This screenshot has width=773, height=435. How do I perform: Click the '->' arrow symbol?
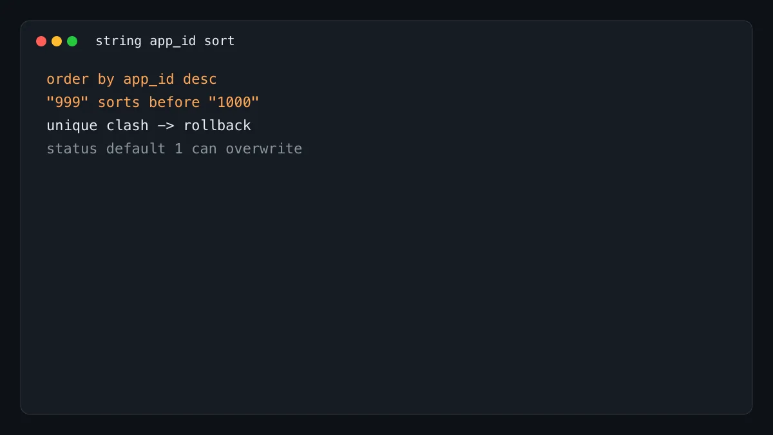pyautogui.click(x=166, y=126)
